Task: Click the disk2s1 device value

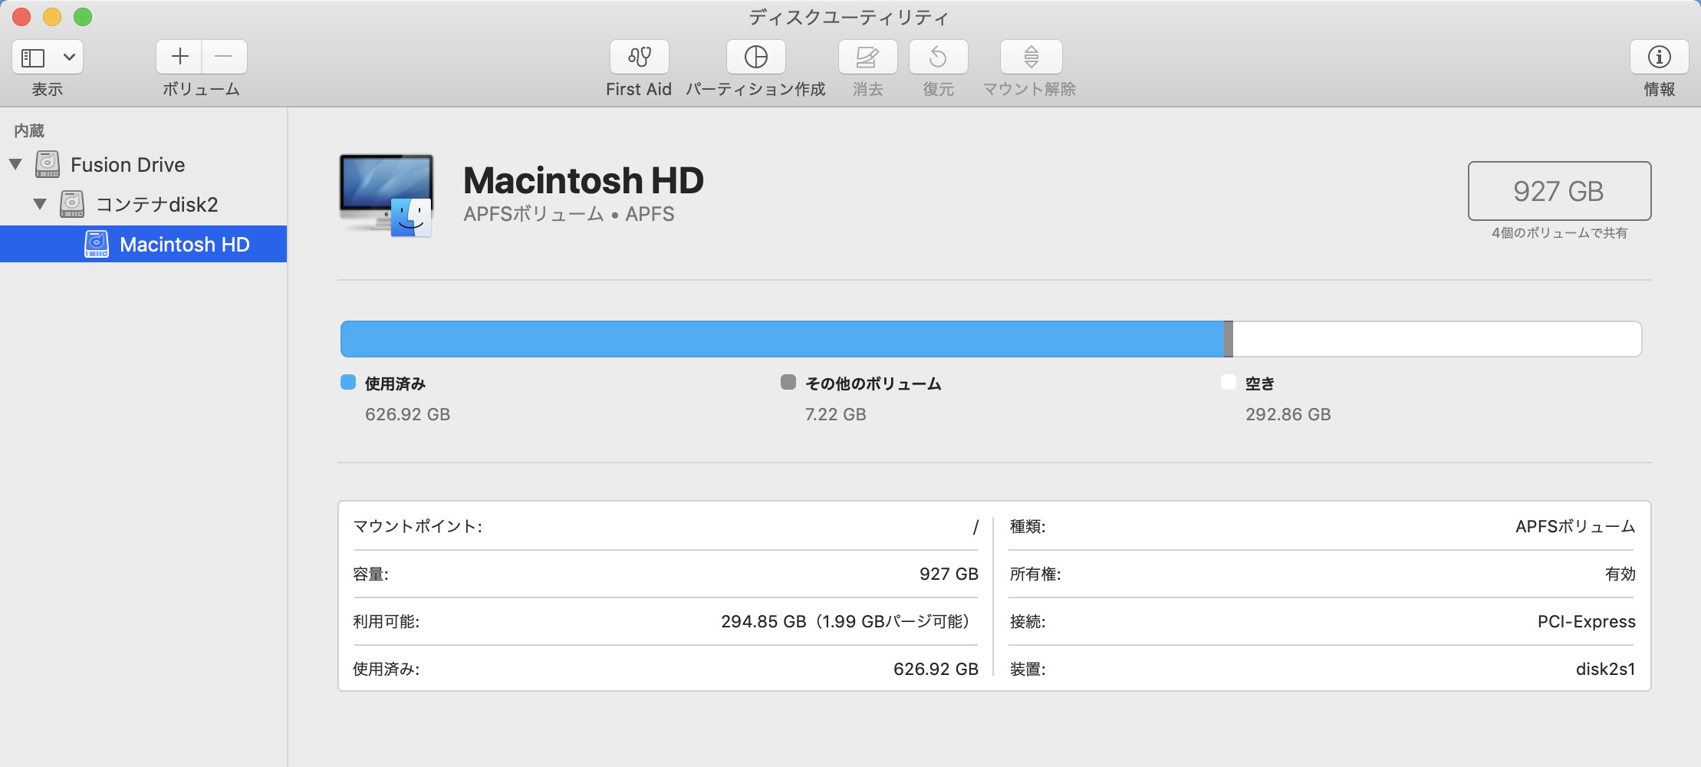Action: tap(1606, 669)
